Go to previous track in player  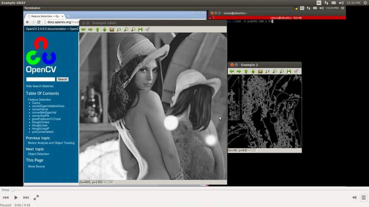[6, 197]
